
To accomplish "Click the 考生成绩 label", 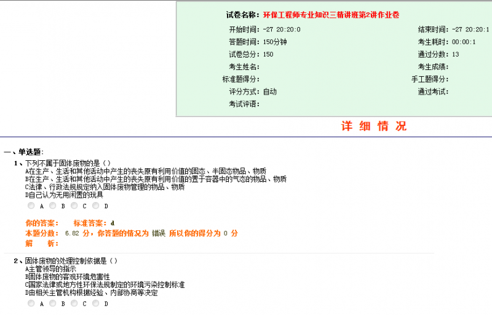I will tap(433, 67).
